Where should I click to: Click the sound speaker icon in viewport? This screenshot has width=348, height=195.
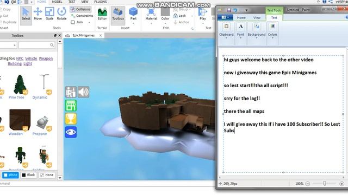(83, 92)
